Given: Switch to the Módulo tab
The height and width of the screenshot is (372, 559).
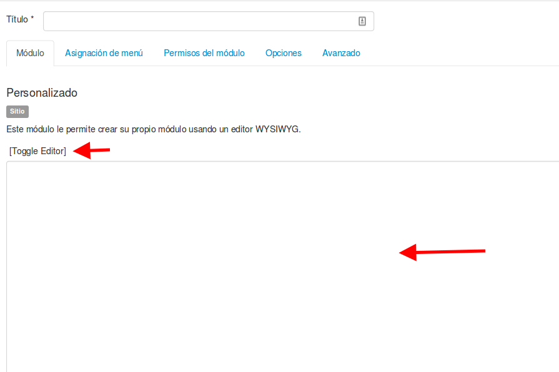Looking at the screenshot, I should tap(31, 53).
